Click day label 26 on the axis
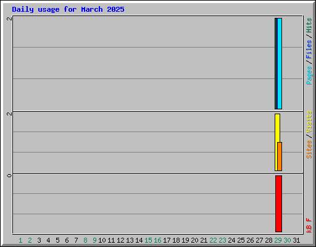This screenshot has height=247, width=316. tap(250, 240)
